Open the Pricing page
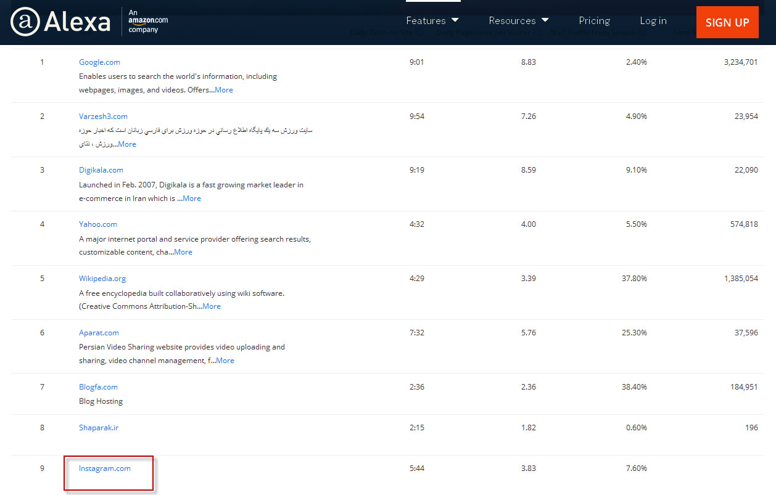 pos(595,21)
